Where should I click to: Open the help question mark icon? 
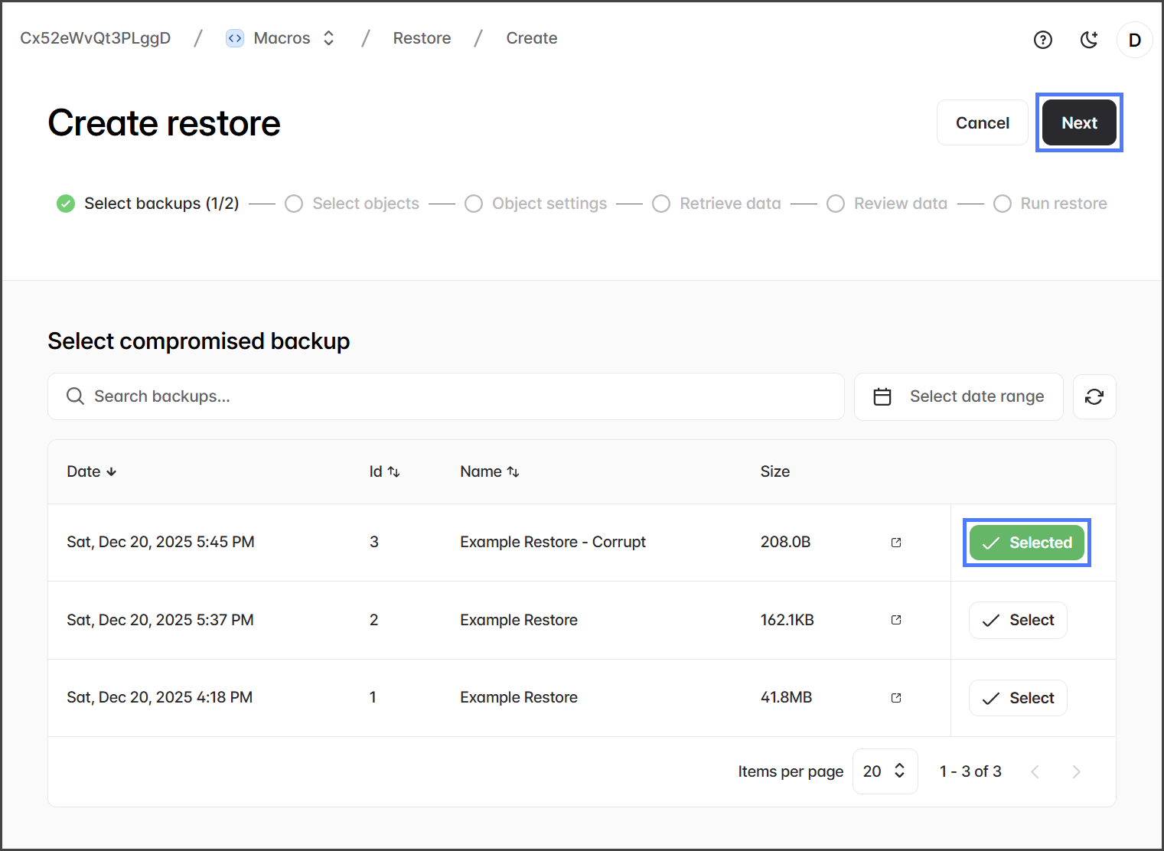[1042, 40]
